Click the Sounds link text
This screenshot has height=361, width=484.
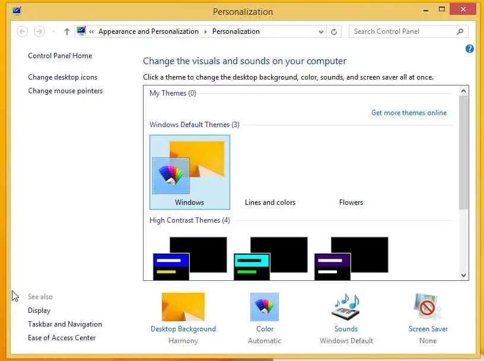[346, 329]
